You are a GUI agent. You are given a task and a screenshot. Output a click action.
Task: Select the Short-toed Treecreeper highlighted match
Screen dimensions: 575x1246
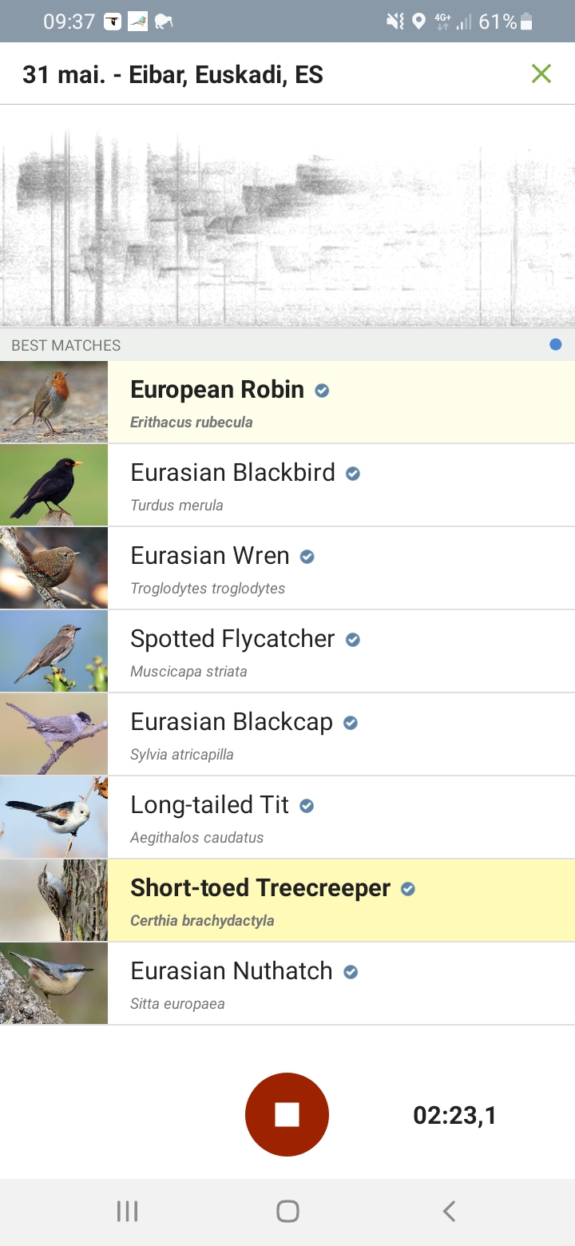point(287,900)
